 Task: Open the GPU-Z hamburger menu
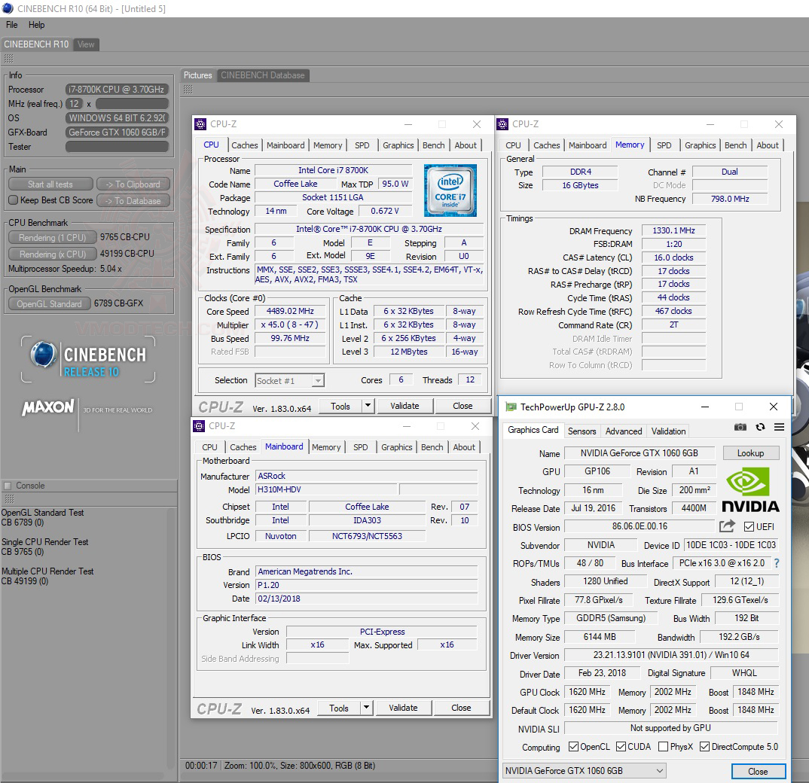[x=779, y=427]
